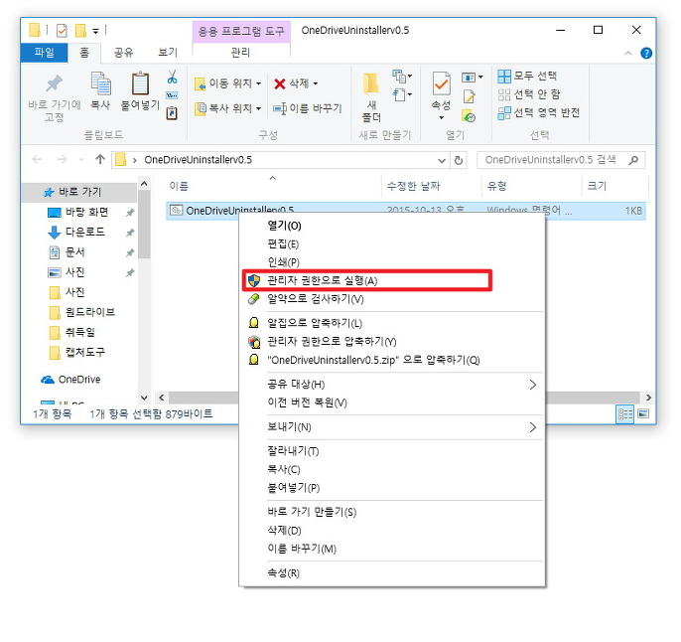Click horizontal scrollbar right arrow

(648, 398)
